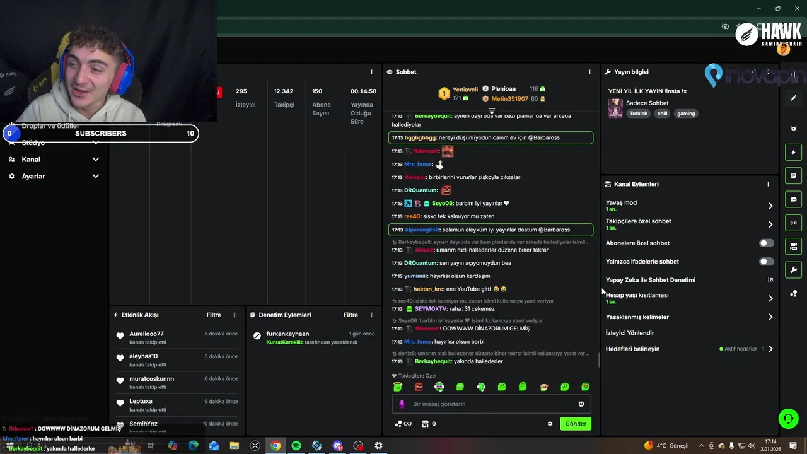Open the Sohbet panel three-dot menu

tap(589, 72)
